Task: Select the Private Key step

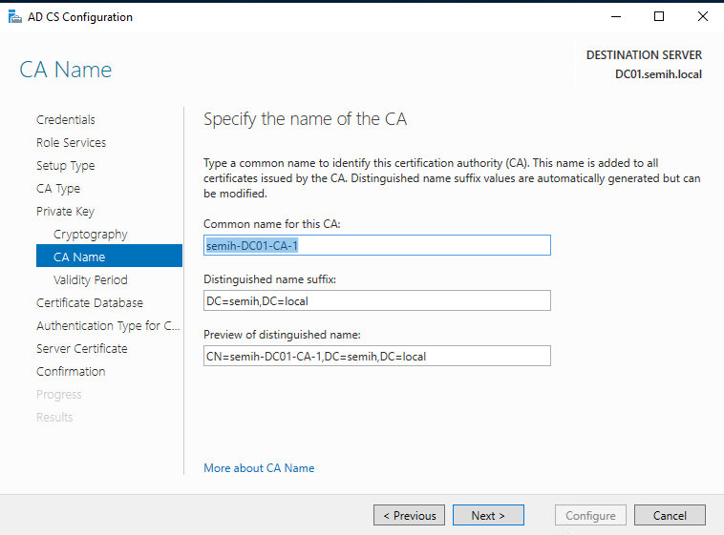Action: tap(65, 211)
